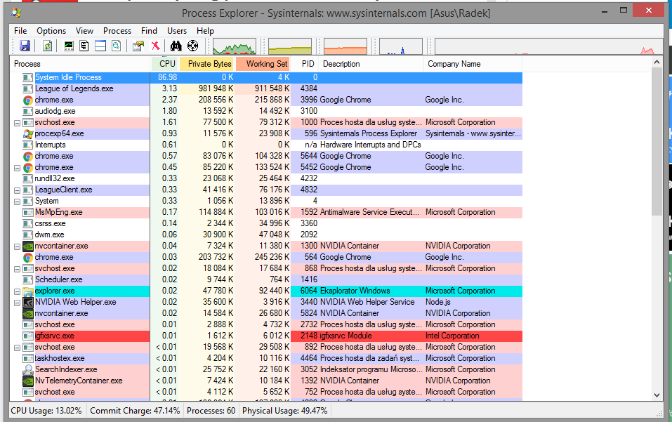The width and height of the screenshot is (672, 422).
Task: Click the red X Kill Process icon
Action: (156, 46)
